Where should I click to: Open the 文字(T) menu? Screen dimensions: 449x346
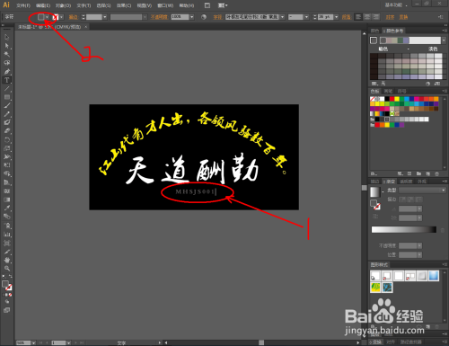(84, 5)
